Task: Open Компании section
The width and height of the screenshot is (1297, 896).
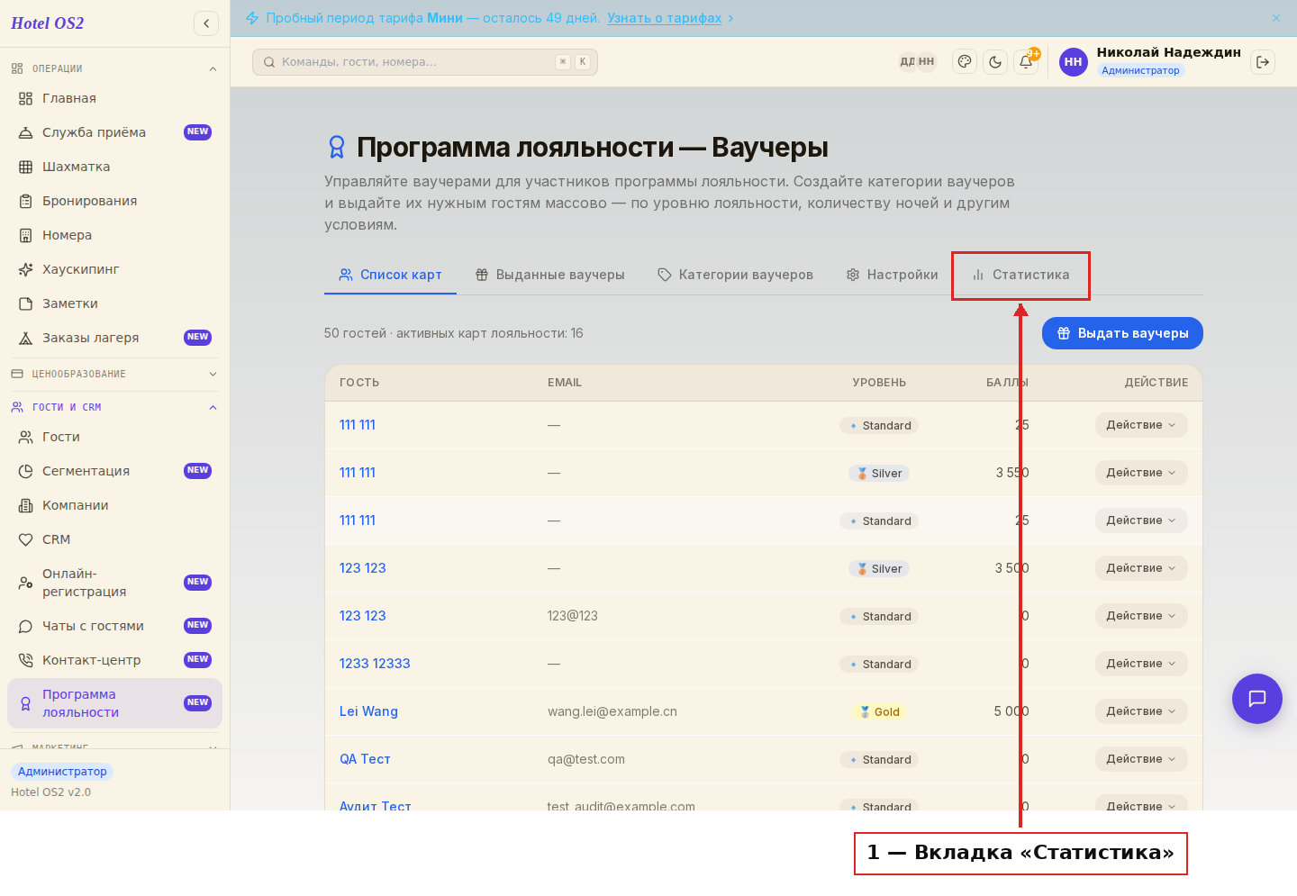Action: [x=114, y=505]
